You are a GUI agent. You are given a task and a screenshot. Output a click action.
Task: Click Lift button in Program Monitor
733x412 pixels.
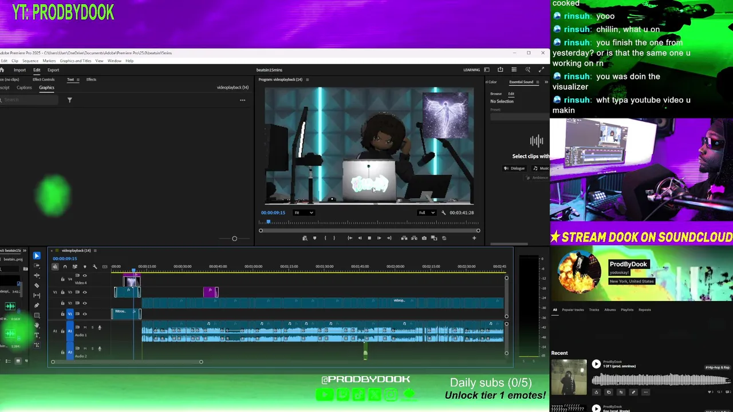[x=404, y=238]
